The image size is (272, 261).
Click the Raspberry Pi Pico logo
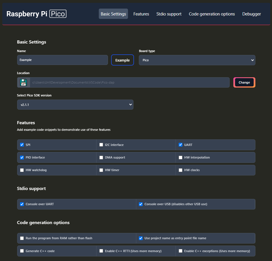(36, 14)
